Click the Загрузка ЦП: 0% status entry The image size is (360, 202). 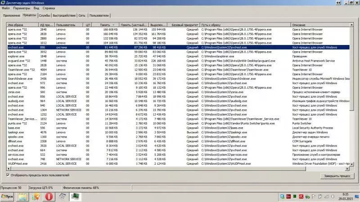40,188
